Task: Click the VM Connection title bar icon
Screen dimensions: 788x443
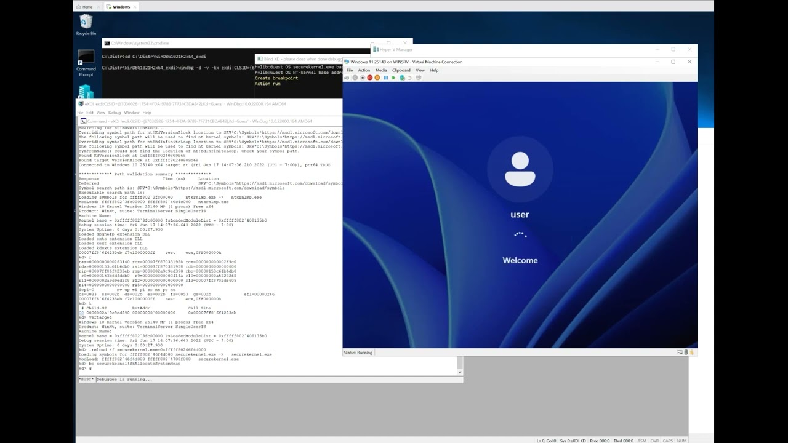Action: [347, 62]
